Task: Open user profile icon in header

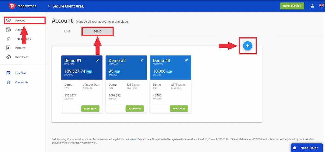Action: (x=312, y=6)
